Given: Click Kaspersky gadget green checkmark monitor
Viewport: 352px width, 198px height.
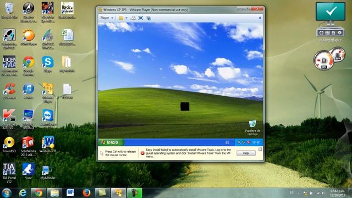Looking at the screenshot, I should pos(331,12).
